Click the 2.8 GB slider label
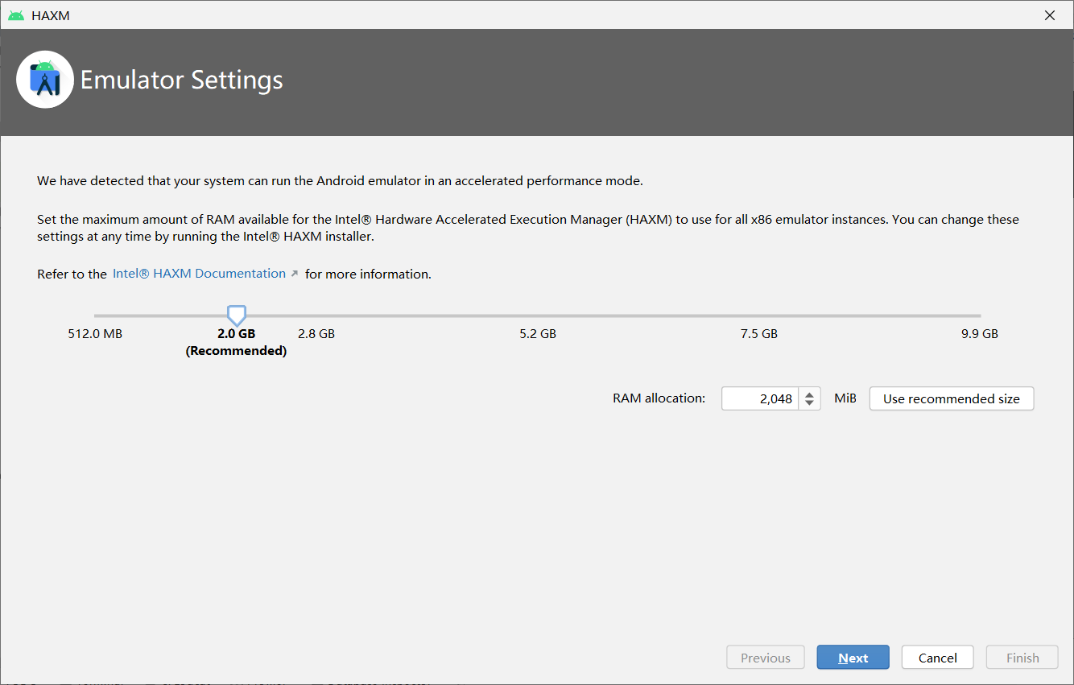The height and width of the screenshot is (685, 1074). (316, 333)
